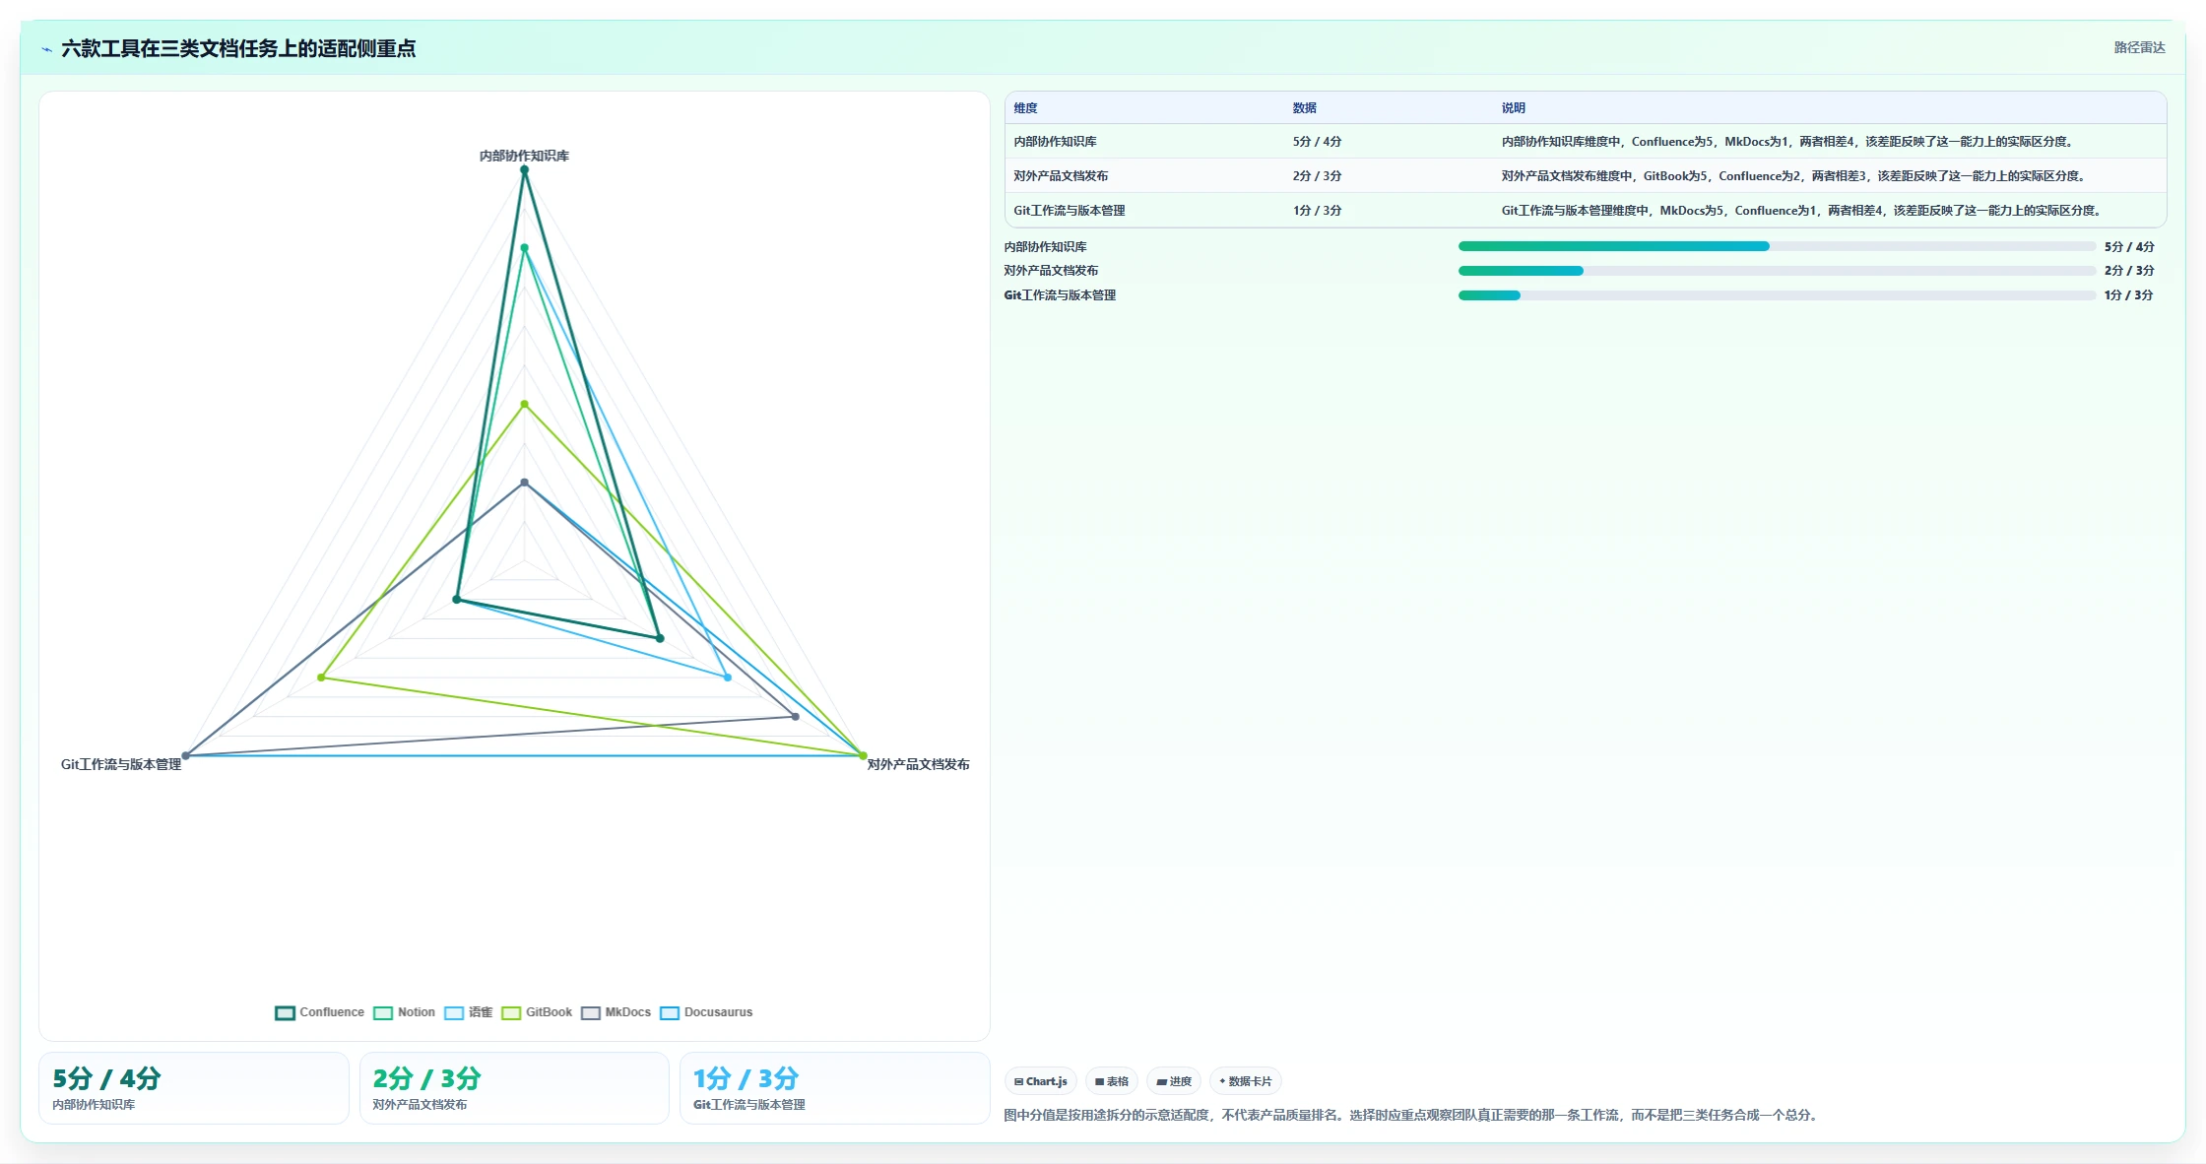Click the 内部协作知识库 radar axis label
Screen dimensions: 2206x1164
[524, 156]
